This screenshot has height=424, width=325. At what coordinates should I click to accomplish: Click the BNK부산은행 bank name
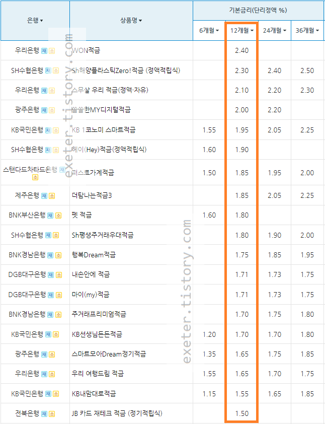point(27,215)
